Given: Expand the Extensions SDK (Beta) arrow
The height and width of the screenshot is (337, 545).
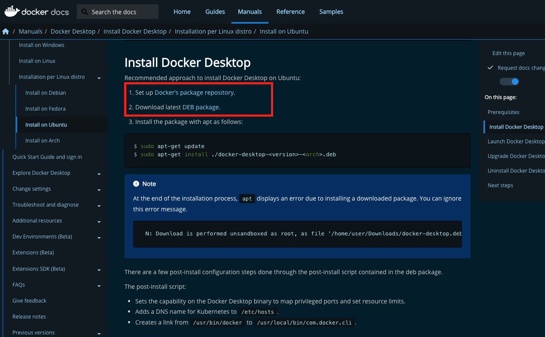Looking at the screenshot, I should 99,270.
